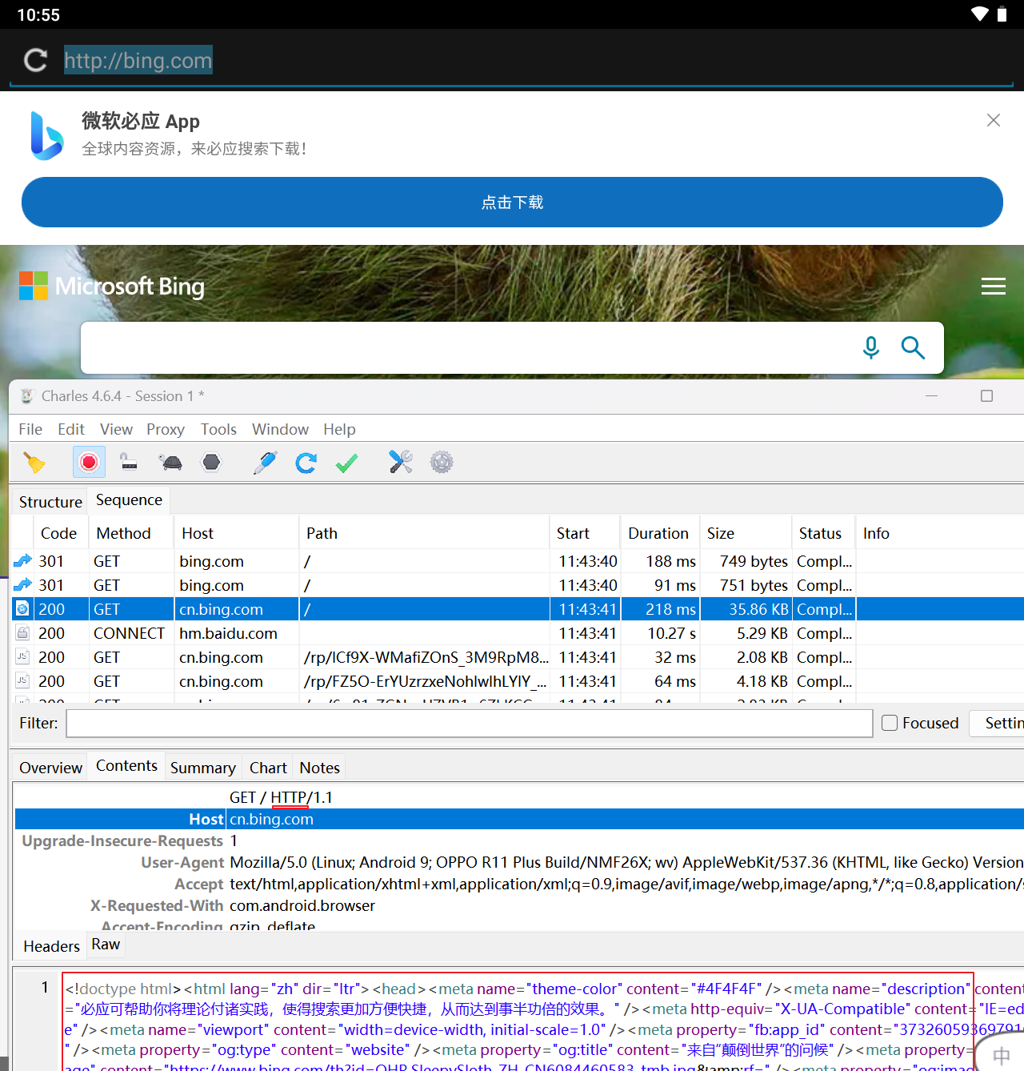Start voice search with the microphone icon

[871, 347]
